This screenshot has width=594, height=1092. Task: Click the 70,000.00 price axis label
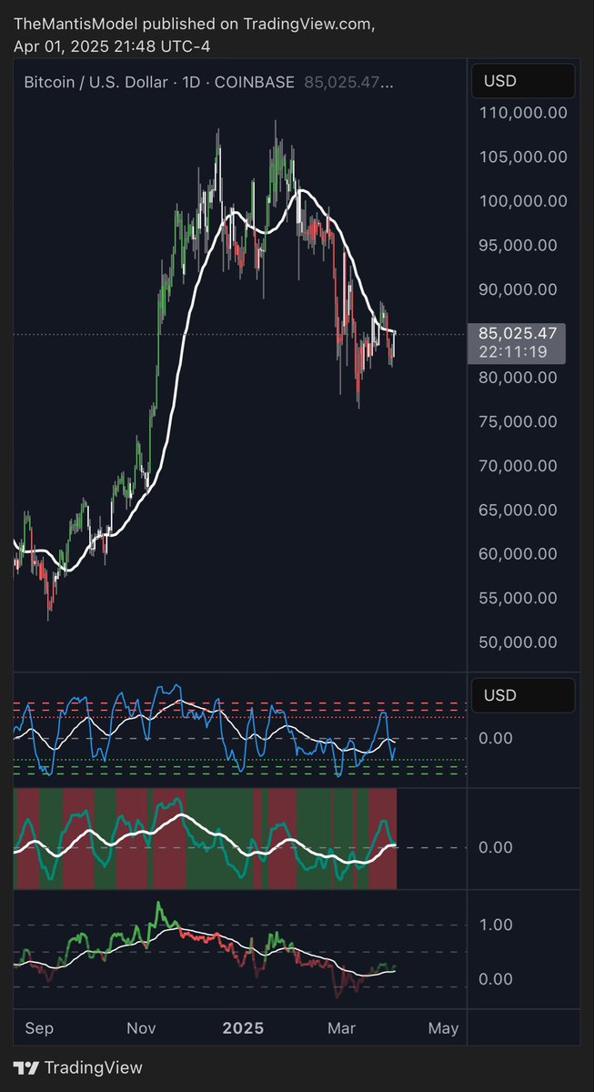[x=518, y=465]
